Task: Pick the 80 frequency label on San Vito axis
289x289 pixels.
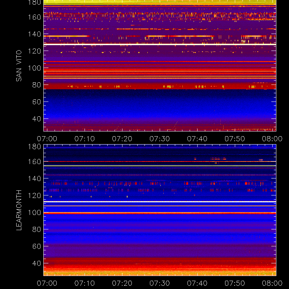Action: [x=36, y=85]
